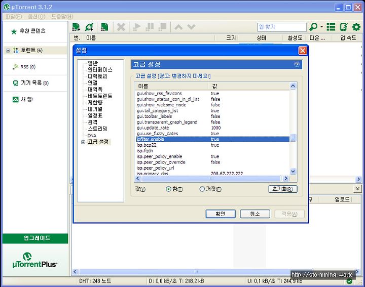Move torrent down in queue arrow
This screenshot has height=287, width=365.
[x=191, y=27]
